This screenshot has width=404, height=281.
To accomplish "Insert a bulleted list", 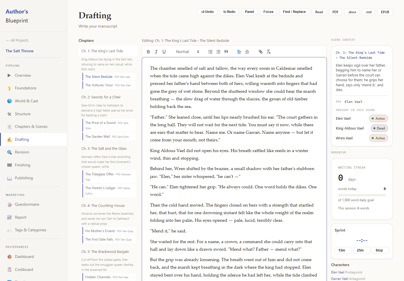I will 218,52.
